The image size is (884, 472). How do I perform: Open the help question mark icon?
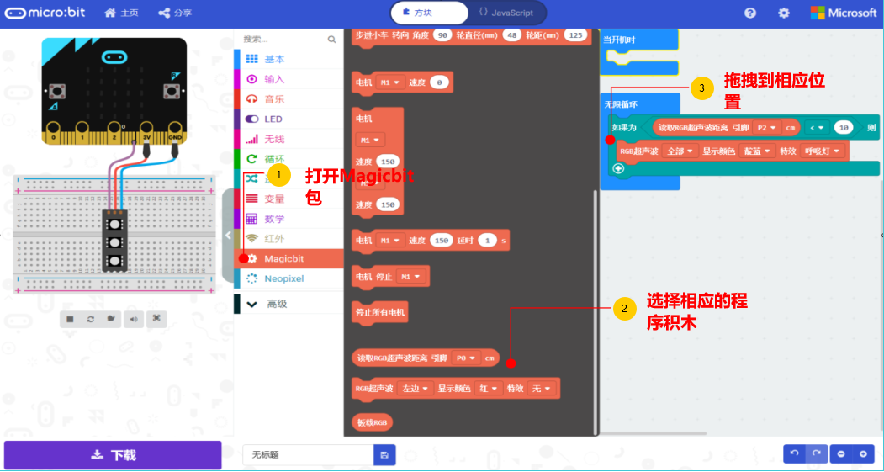[749, 13]
